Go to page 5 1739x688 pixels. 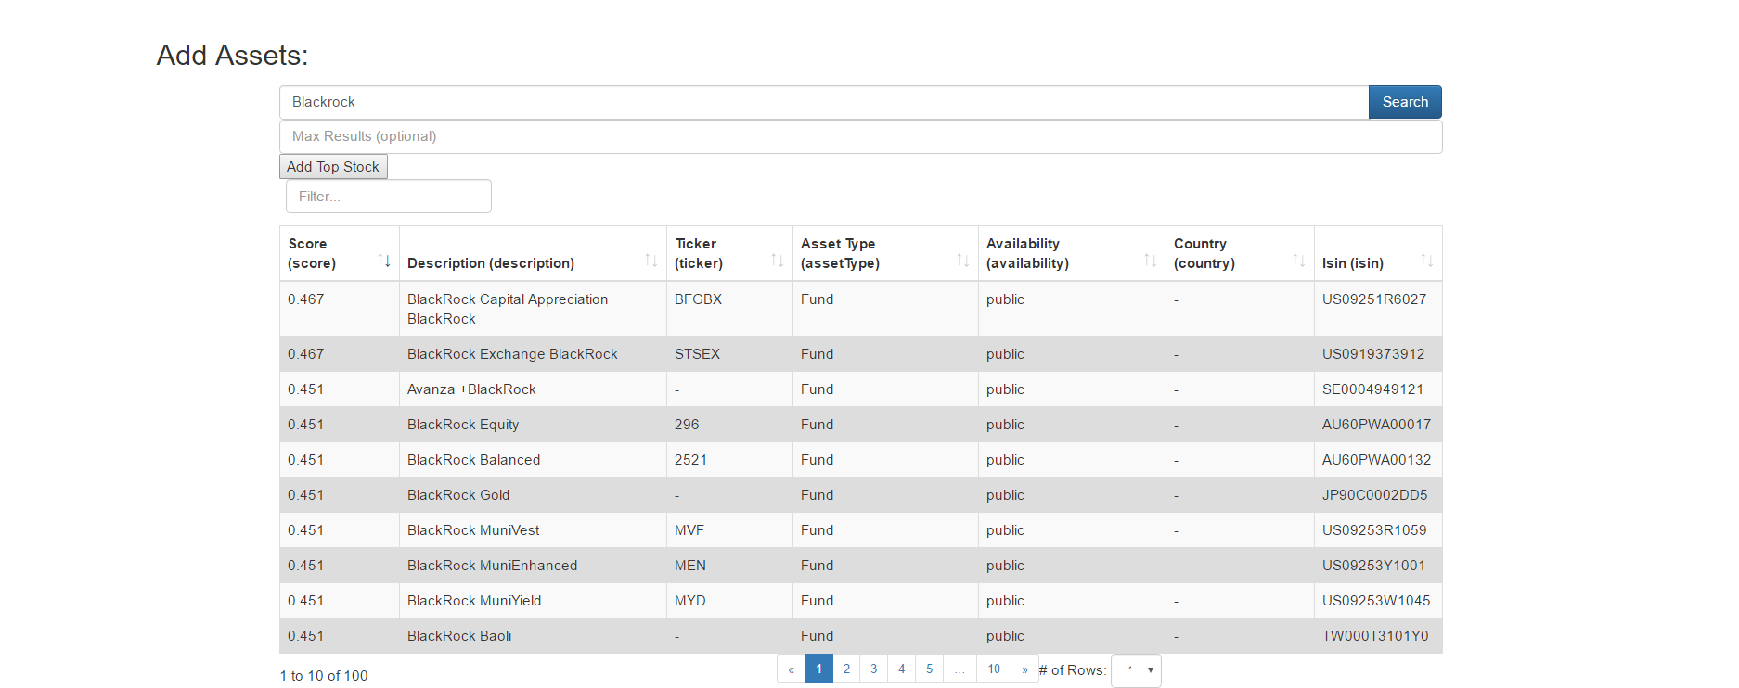click(930, 669)
